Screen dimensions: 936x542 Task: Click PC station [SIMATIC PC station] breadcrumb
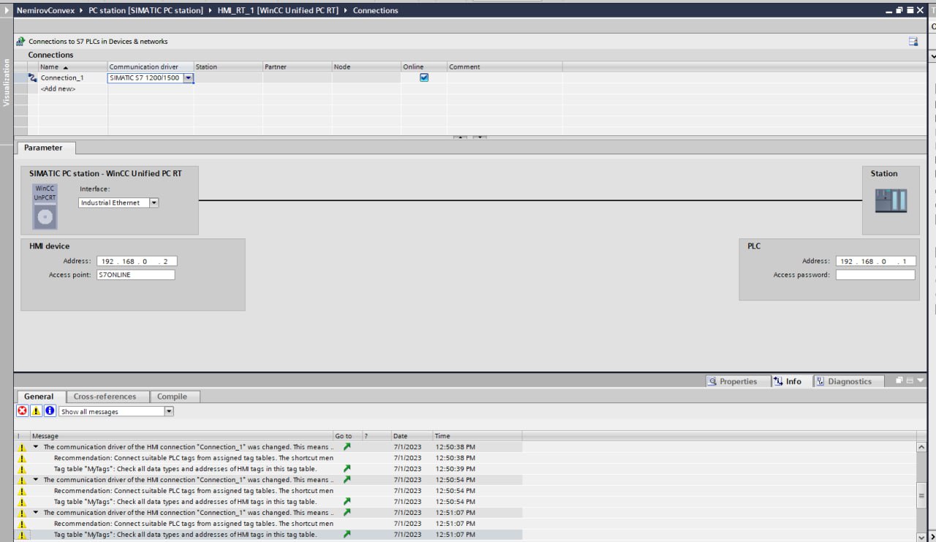(146, 10)
